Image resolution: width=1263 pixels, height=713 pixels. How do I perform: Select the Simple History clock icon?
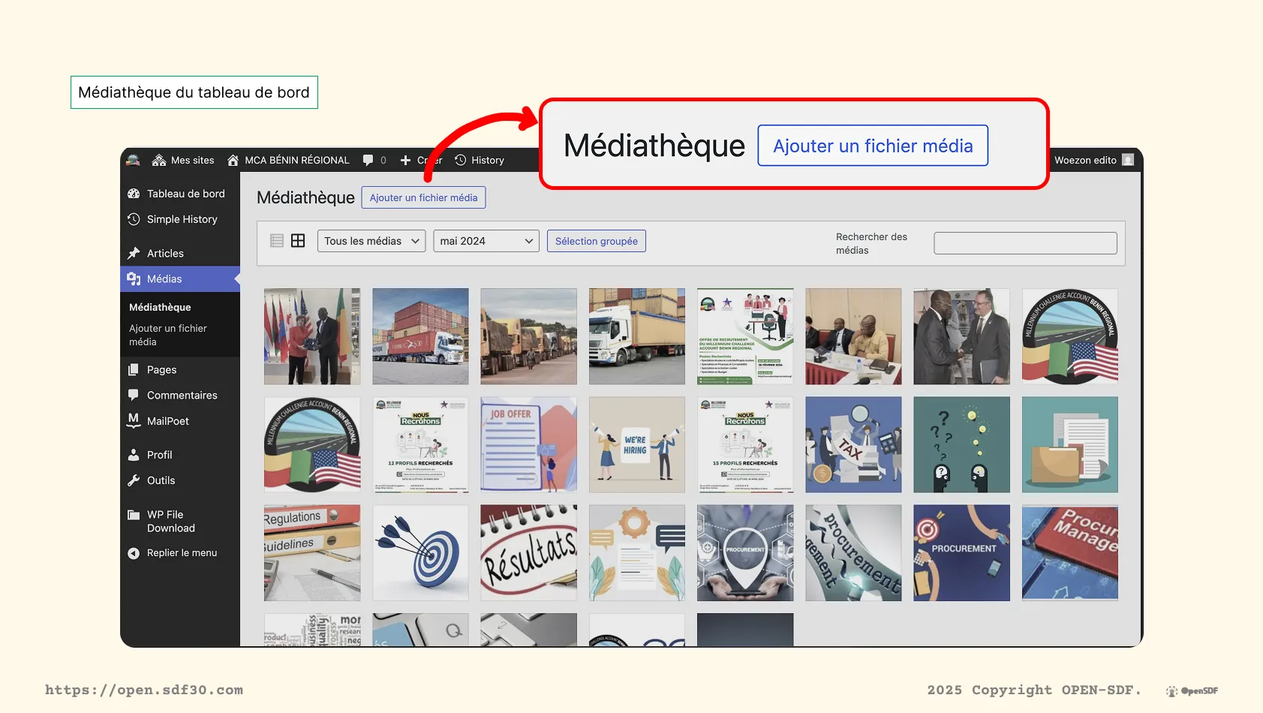[x=134, y=219]
